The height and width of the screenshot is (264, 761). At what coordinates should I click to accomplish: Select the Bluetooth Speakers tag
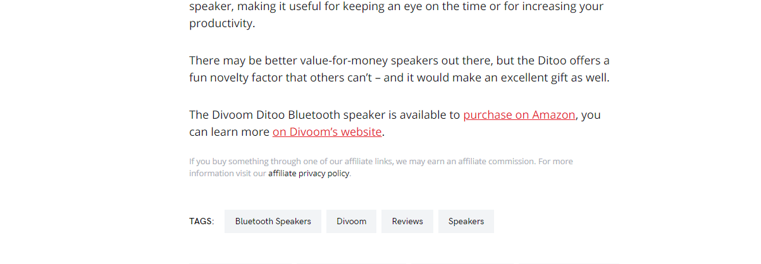pyautogui.click(x=273, y=222)
